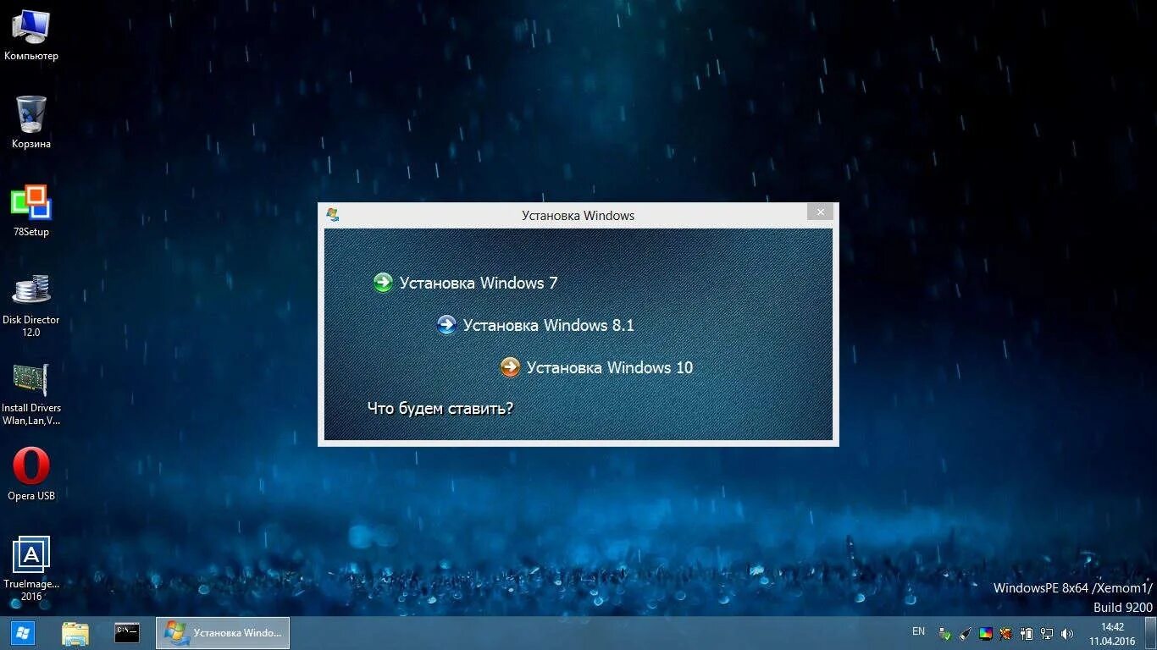
Task: Click the Установка Windows title bar text
Action: (578, 215)
